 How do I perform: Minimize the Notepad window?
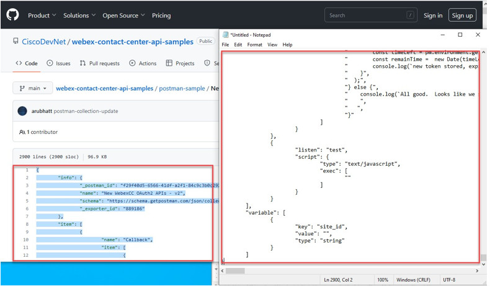click(x=442, y=35)
